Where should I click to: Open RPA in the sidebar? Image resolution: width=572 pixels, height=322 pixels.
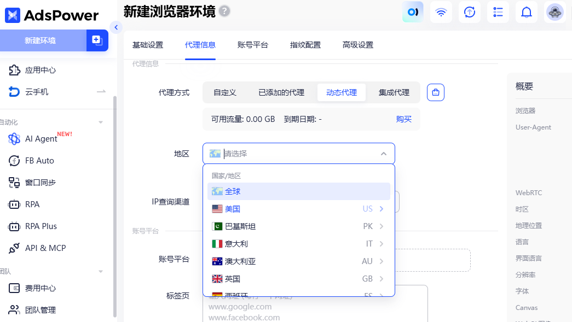pyautogui.click(x=32, y=204)
